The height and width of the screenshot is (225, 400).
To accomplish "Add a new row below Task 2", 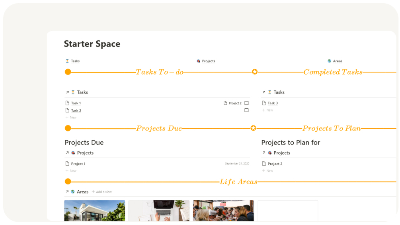I will tap(71, 117).
